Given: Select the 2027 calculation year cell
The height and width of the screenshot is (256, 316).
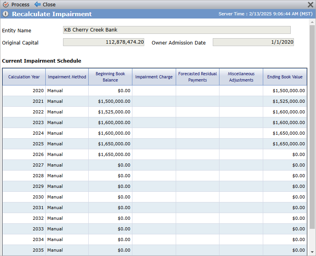Looking at the screenshot, I should click(x=24, y=165).
